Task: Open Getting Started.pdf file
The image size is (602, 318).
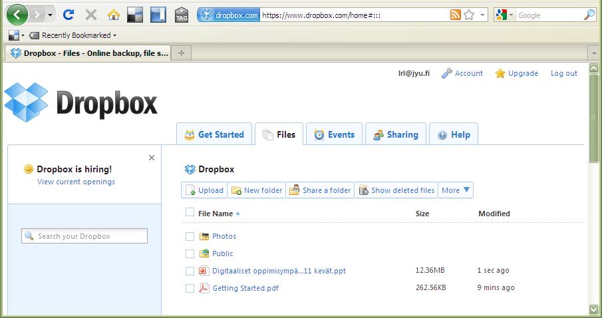Action: (x=245, y=288)
